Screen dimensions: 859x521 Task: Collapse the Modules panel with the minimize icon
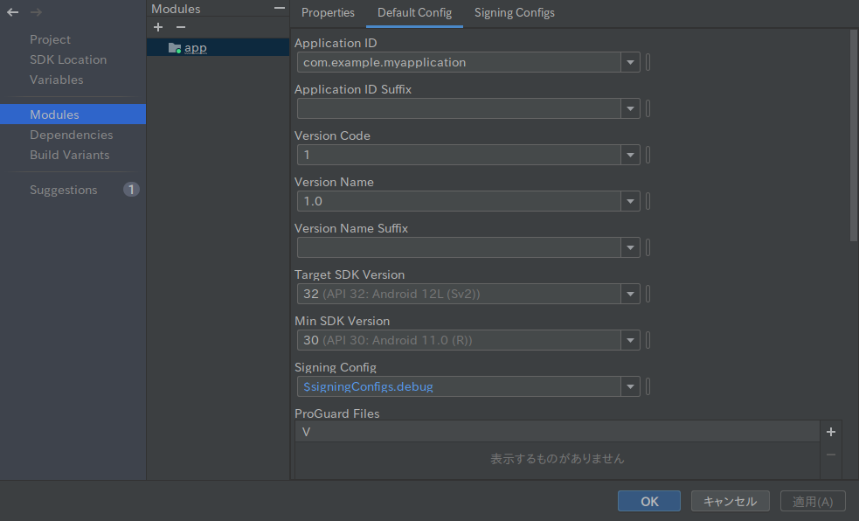(278, 8)
